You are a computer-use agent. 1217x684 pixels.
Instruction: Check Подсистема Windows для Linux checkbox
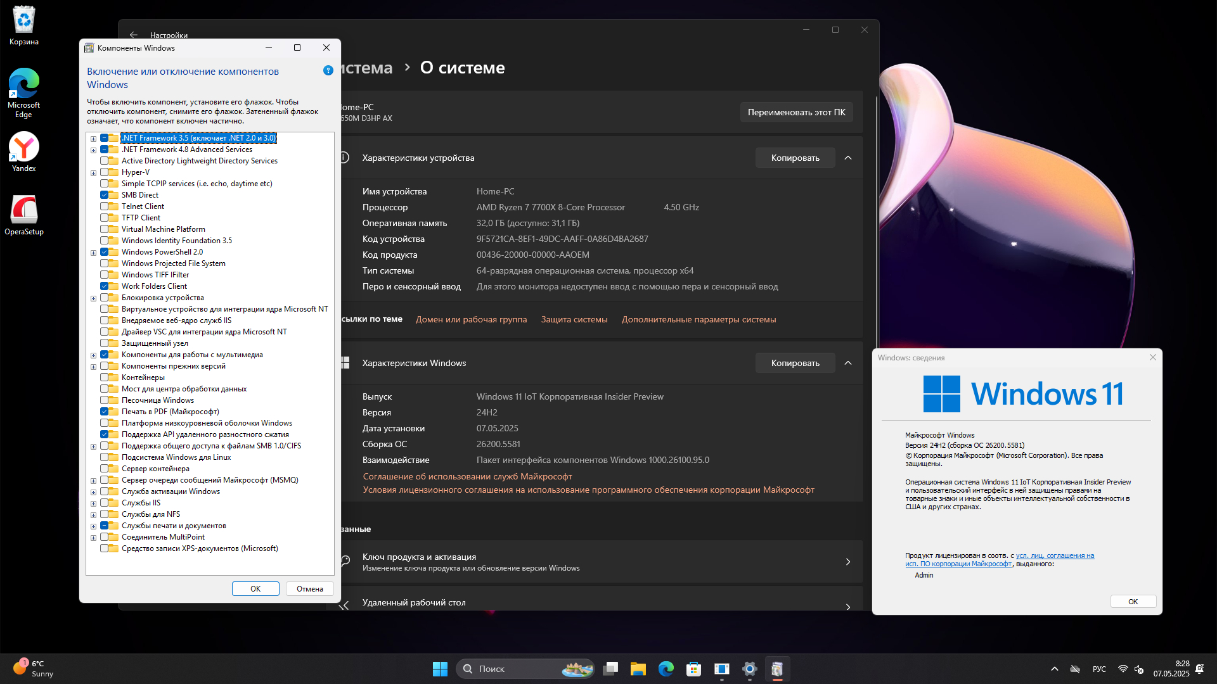pos(105,457)
